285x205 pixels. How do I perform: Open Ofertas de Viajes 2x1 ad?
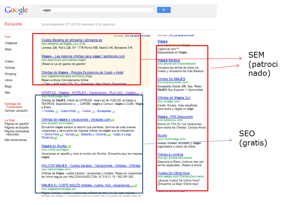[174, 98]
